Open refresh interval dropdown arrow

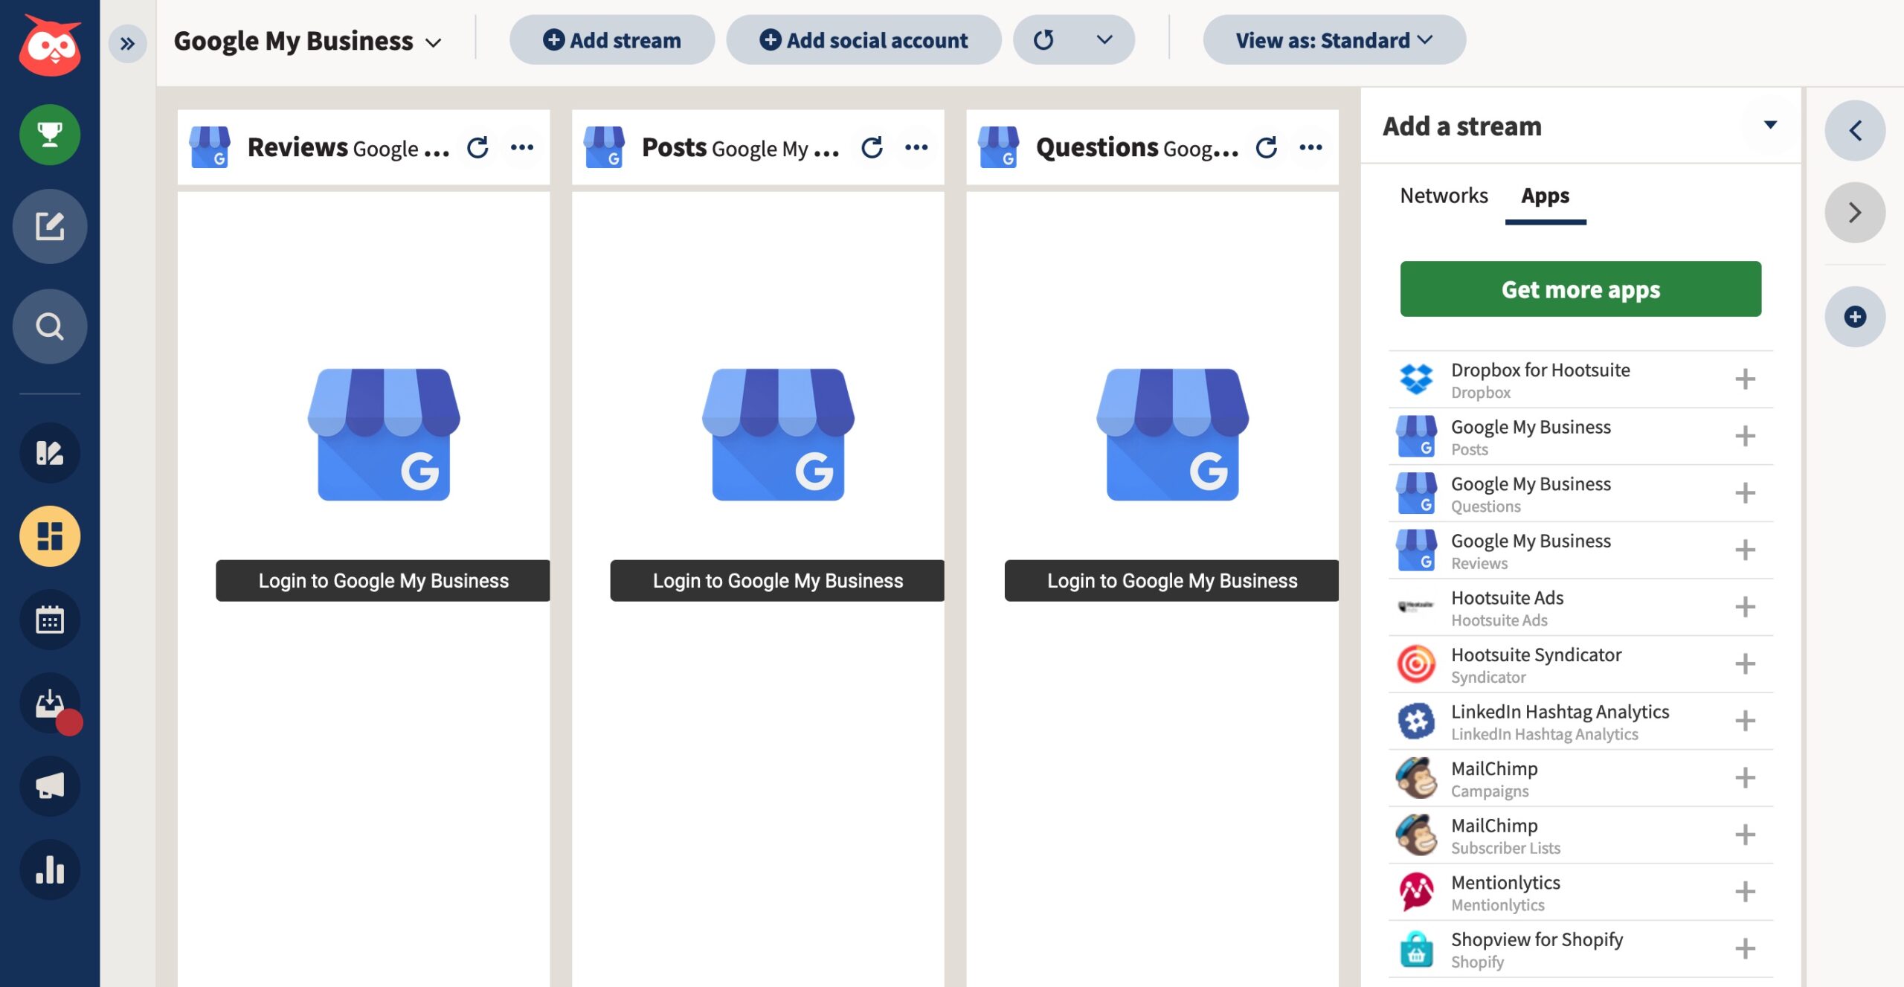1104,39
